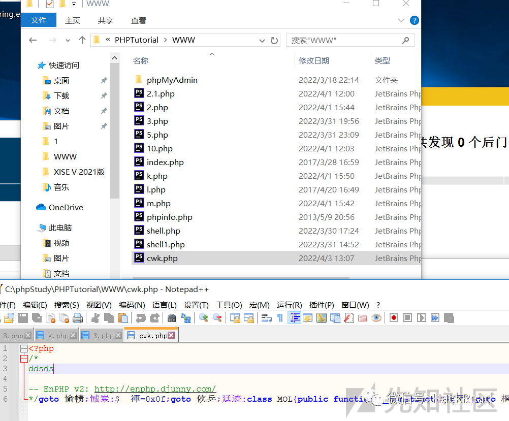
Task: Click the Save icon in Notepad++ toolbar
Action: (x=23, y=318)
